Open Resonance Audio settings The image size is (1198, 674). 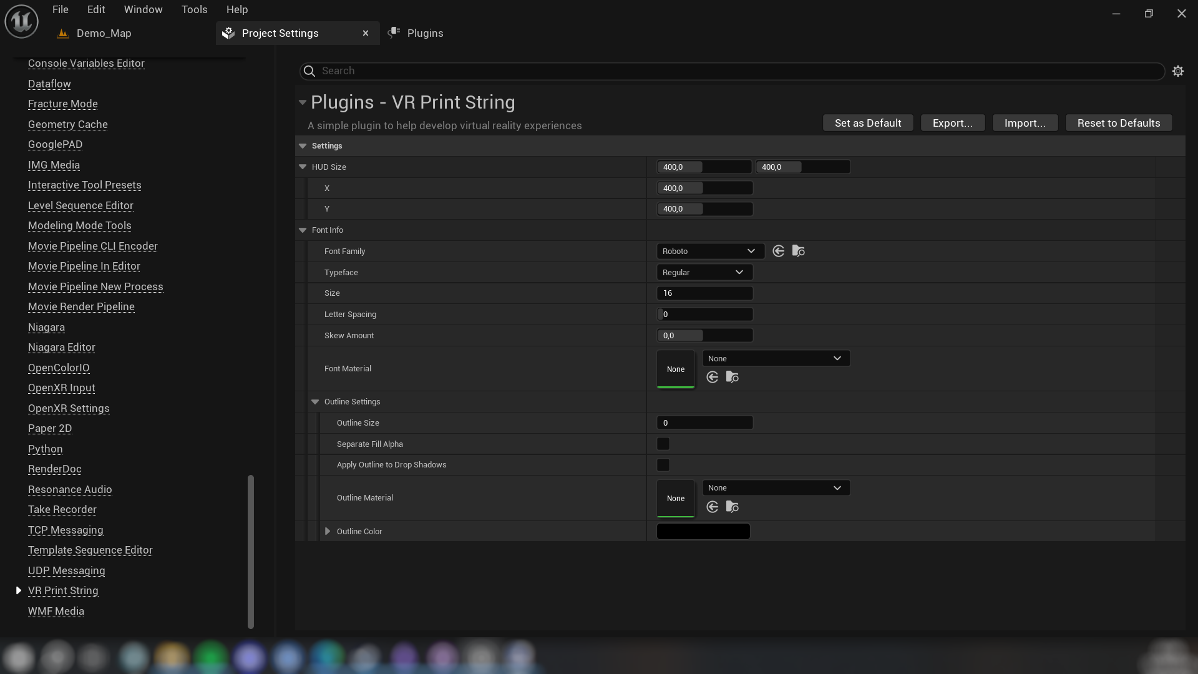click(70, 489)
